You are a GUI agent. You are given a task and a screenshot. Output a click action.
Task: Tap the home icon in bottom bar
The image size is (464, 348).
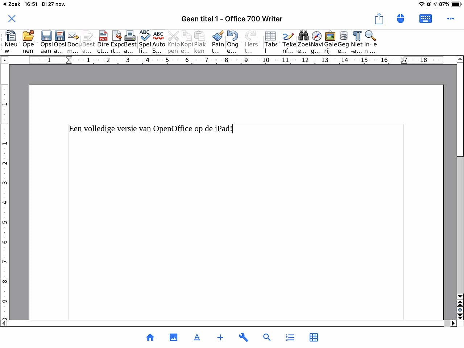[x=150, y=337]
